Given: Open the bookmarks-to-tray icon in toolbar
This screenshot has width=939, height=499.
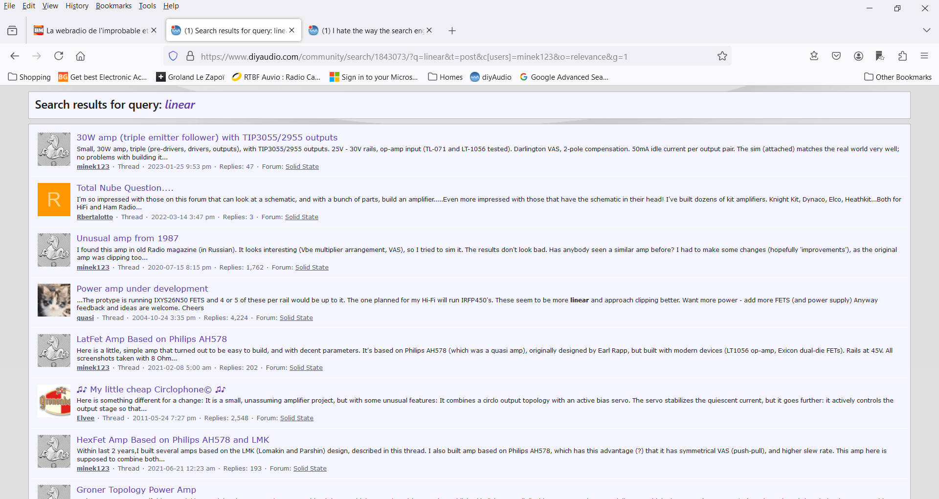Looking at the screenshot, I should click(x=814, y=56).
